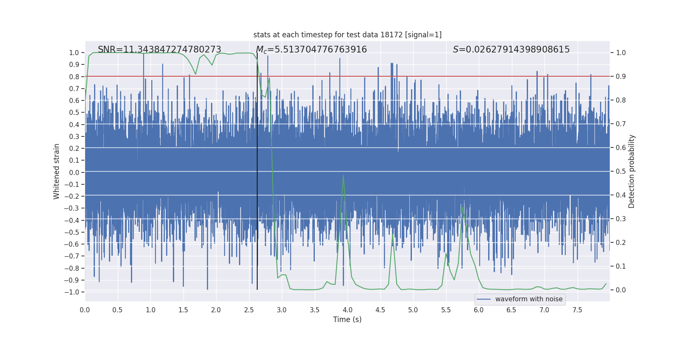Click the −0.5 tick on the Whitened strain axis
The width and height of the screenshot is (678, 339).
pyautogui.click(x=72, y=232)
